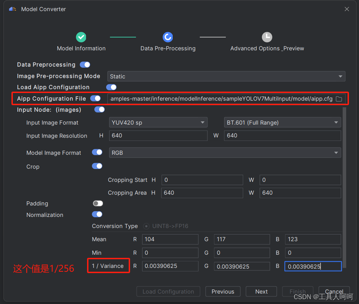Viewport: 359px width, 304px height.
Task: Click the vertical scrollbar of the settings panel
Action: tap(344, 187)
